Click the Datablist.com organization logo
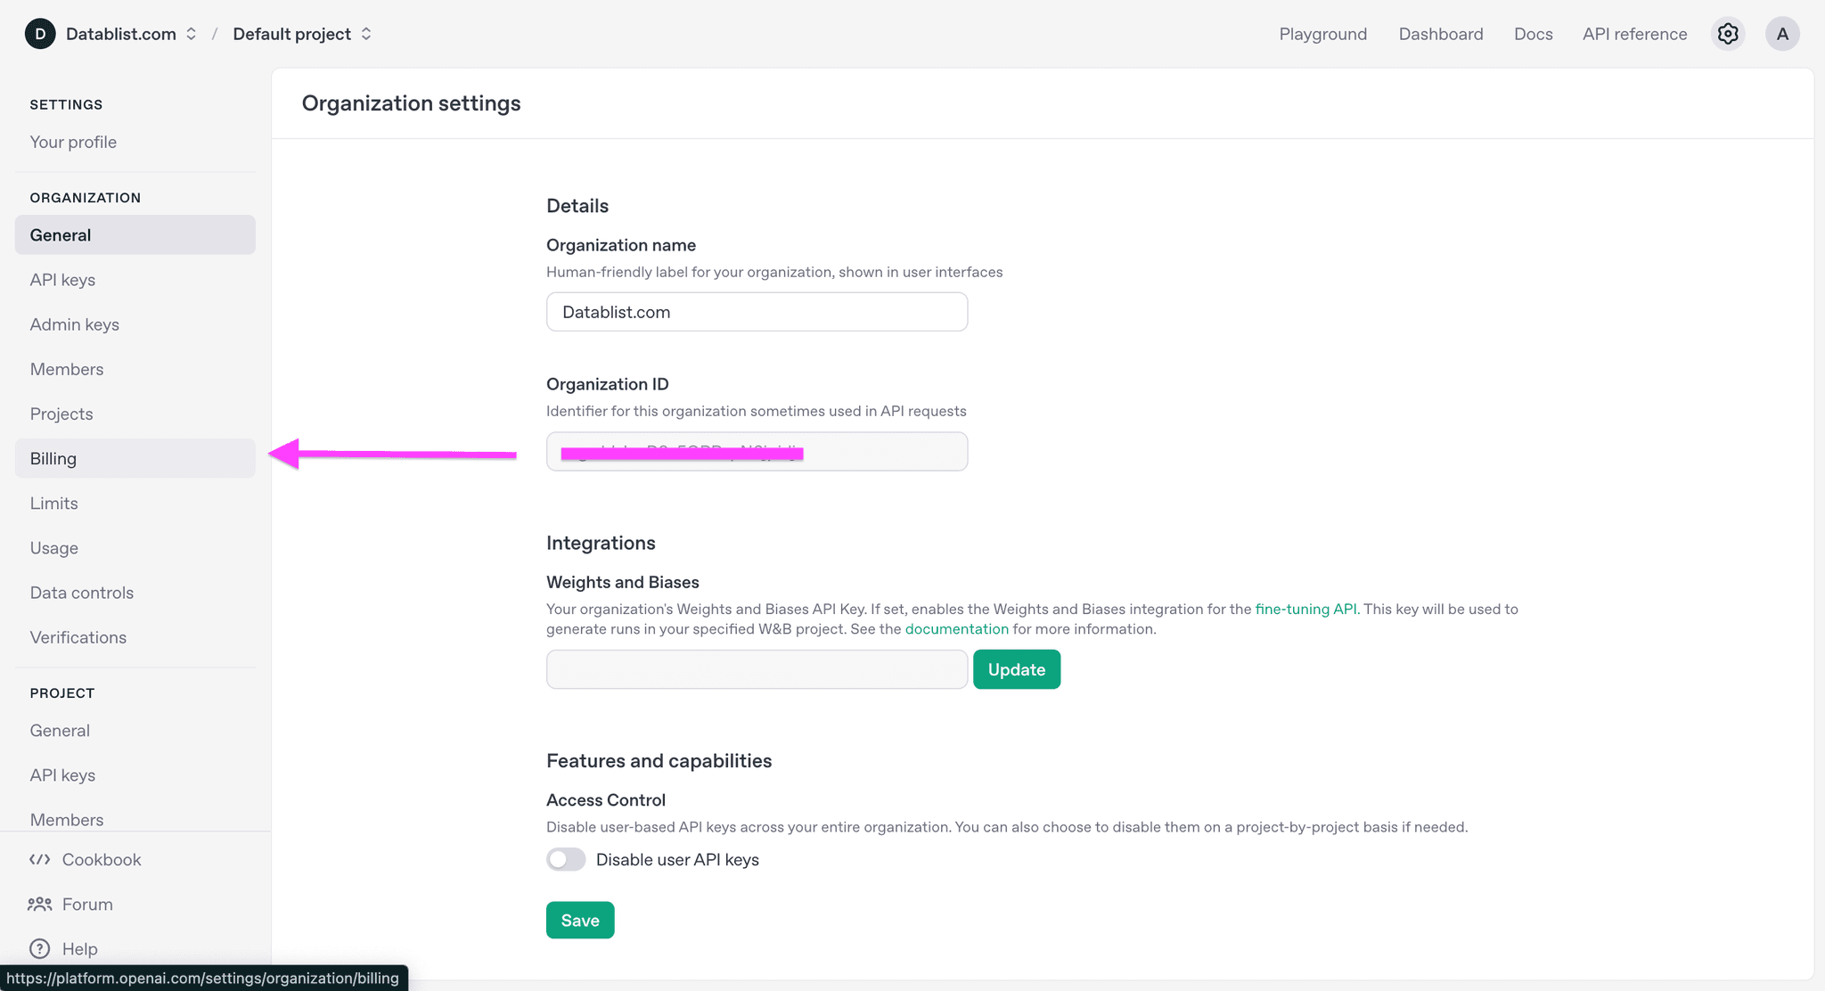 [39, 33]
